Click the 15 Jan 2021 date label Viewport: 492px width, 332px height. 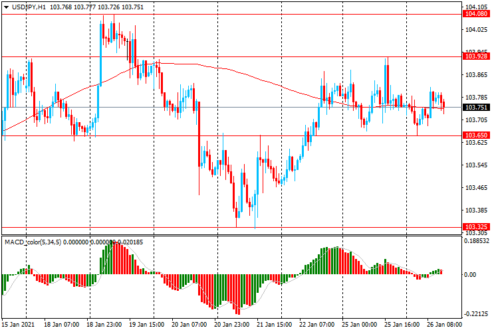coord(18,325)
